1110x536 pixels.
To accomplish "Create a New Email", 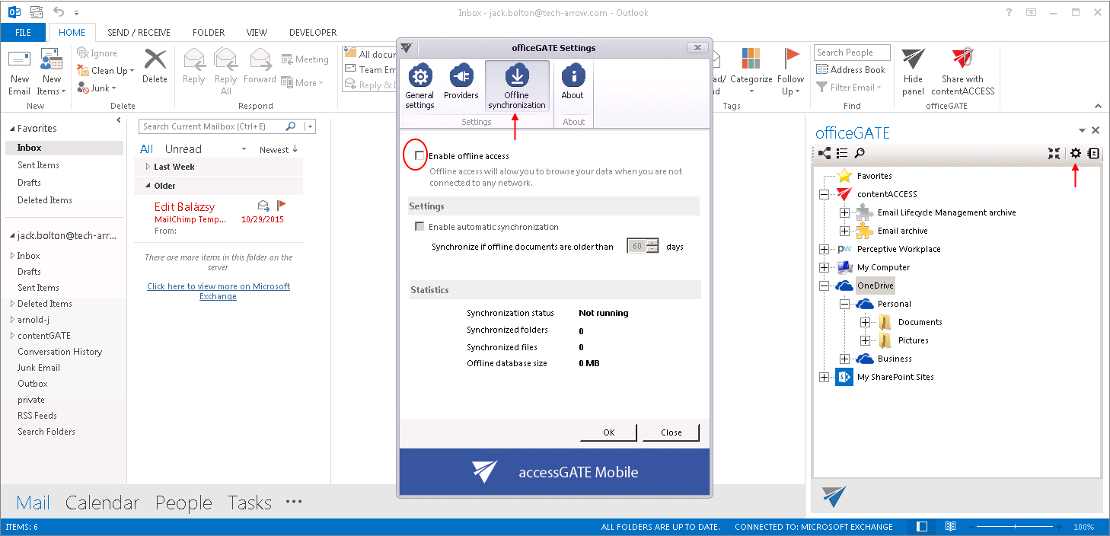I will tap(20, 73).
